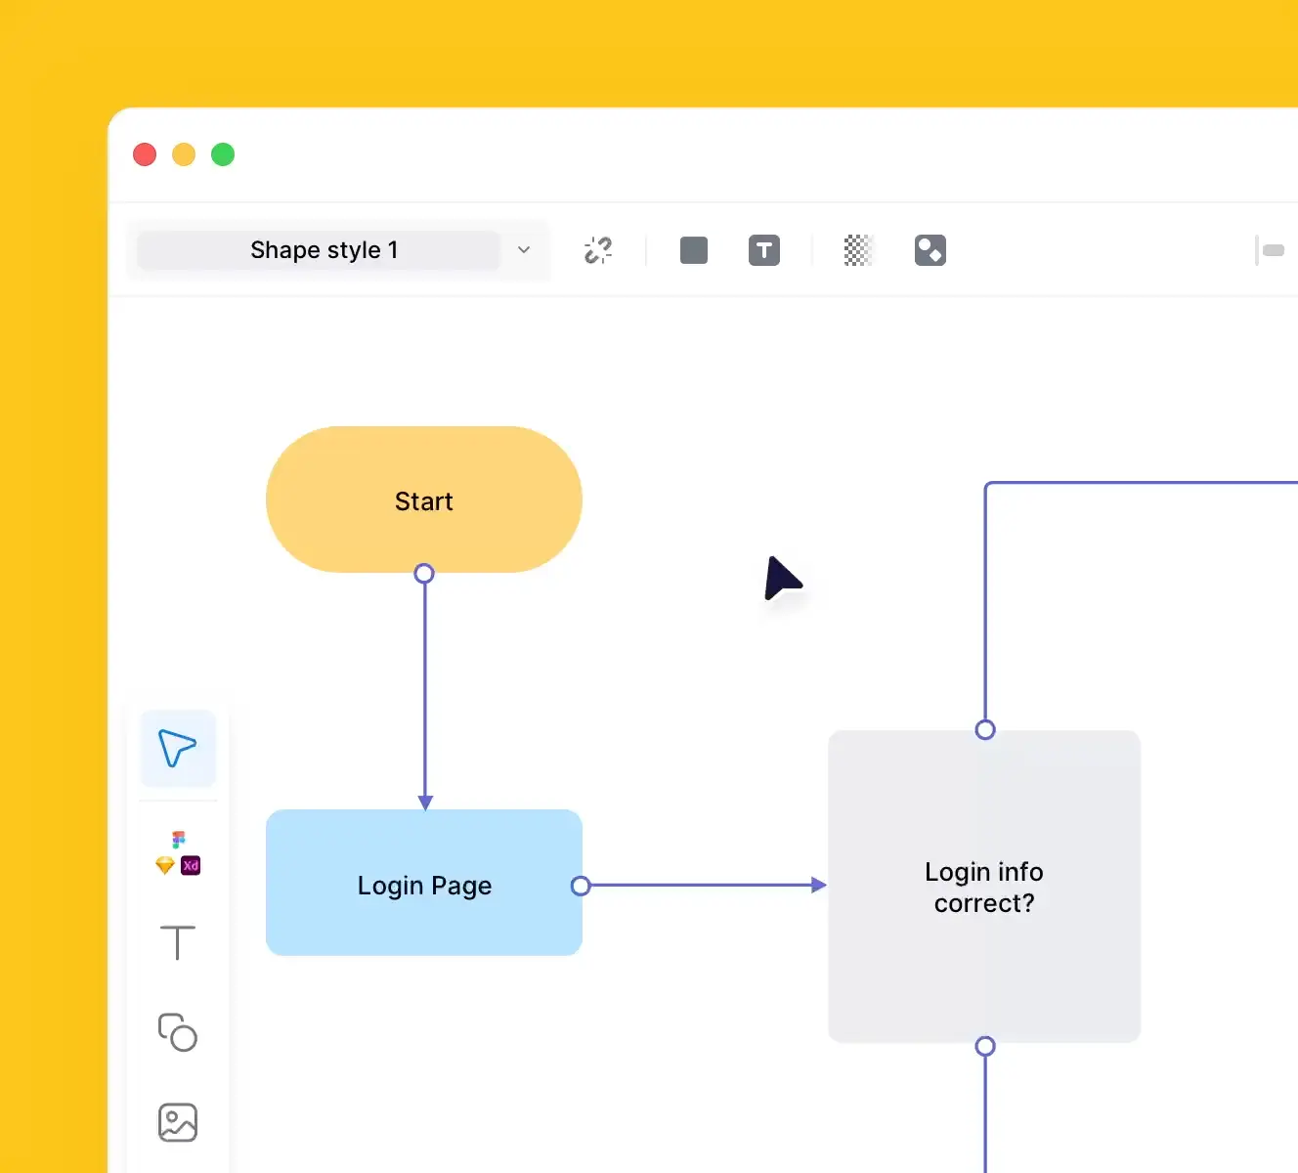
Task: Select the Image tool in the sidebar
Action: [178, 1122]
